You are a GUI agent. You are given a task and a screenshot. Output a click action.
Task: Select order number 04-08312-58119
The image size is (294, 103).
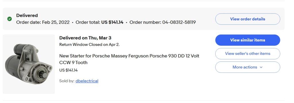[179, 22]
